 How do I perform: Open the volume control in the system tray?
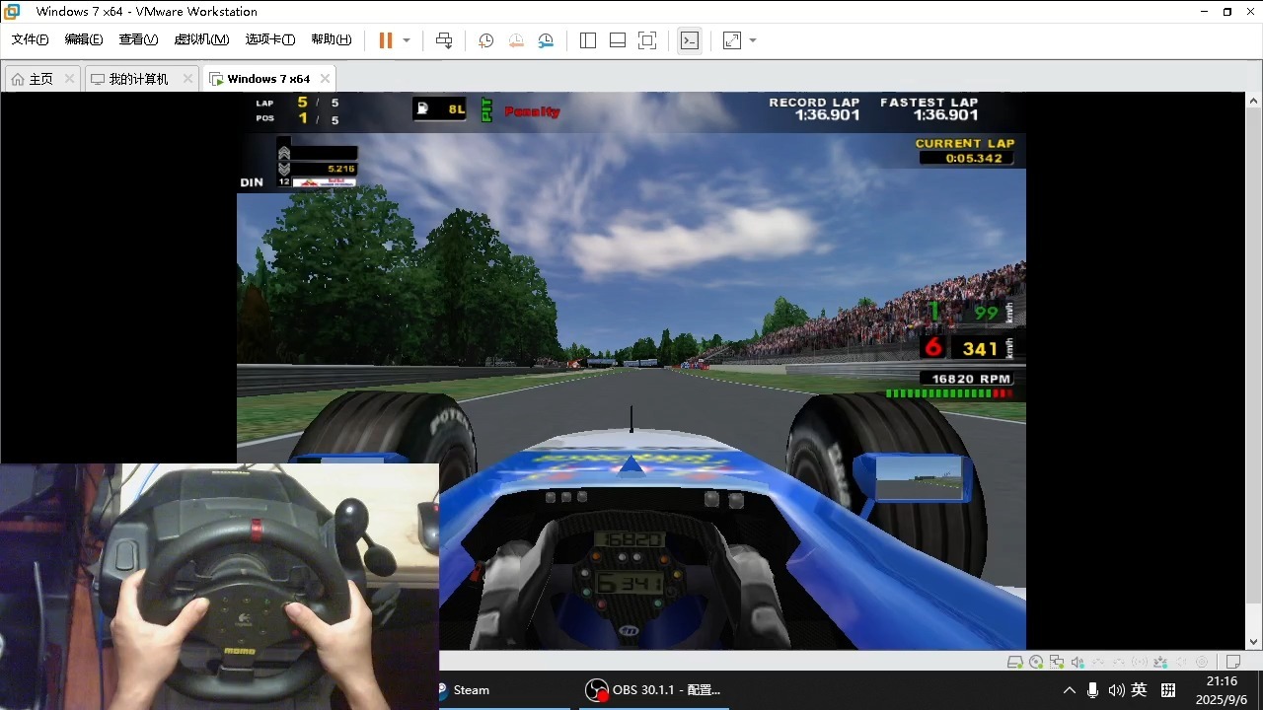point(1116,690)
